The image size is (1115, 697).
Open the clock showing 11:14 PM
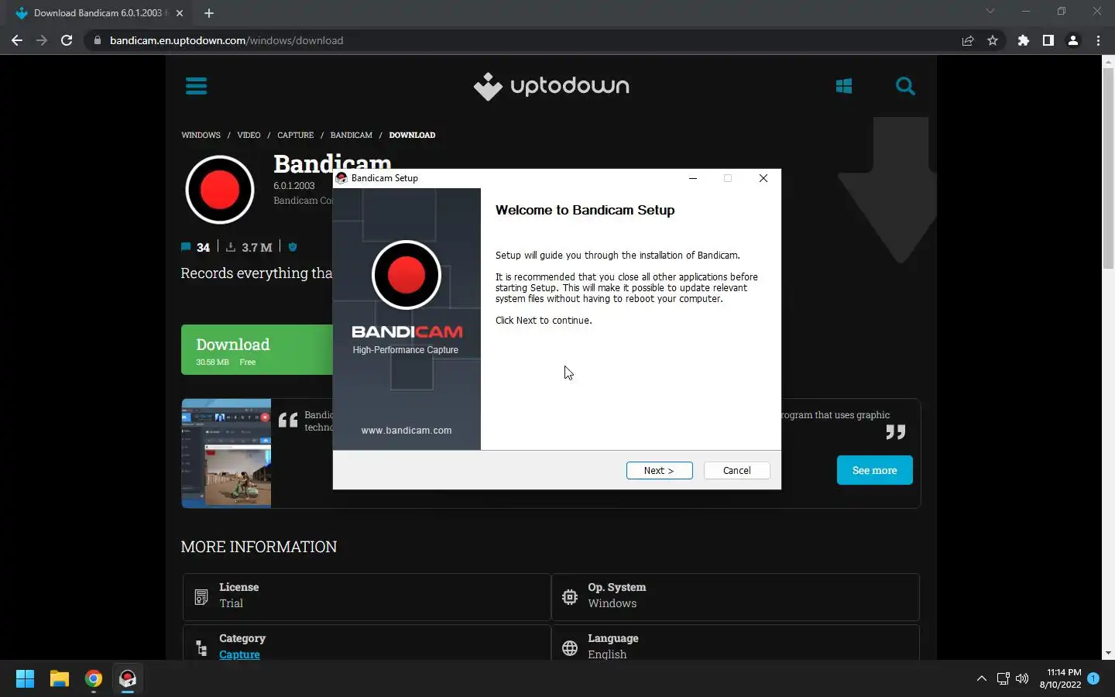click(x=1060, y=678)
